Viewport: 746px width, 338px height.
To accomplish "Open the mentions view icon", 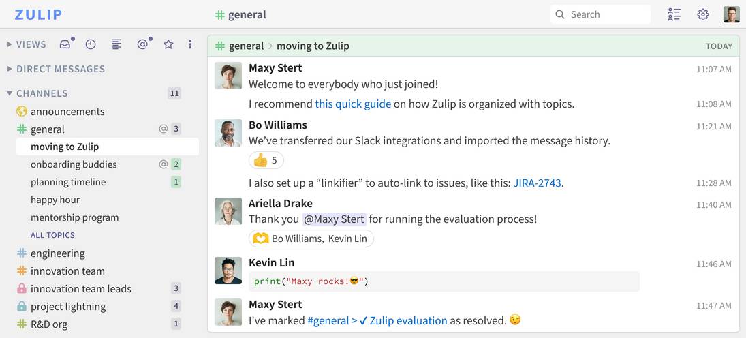I will pos(142,44).
